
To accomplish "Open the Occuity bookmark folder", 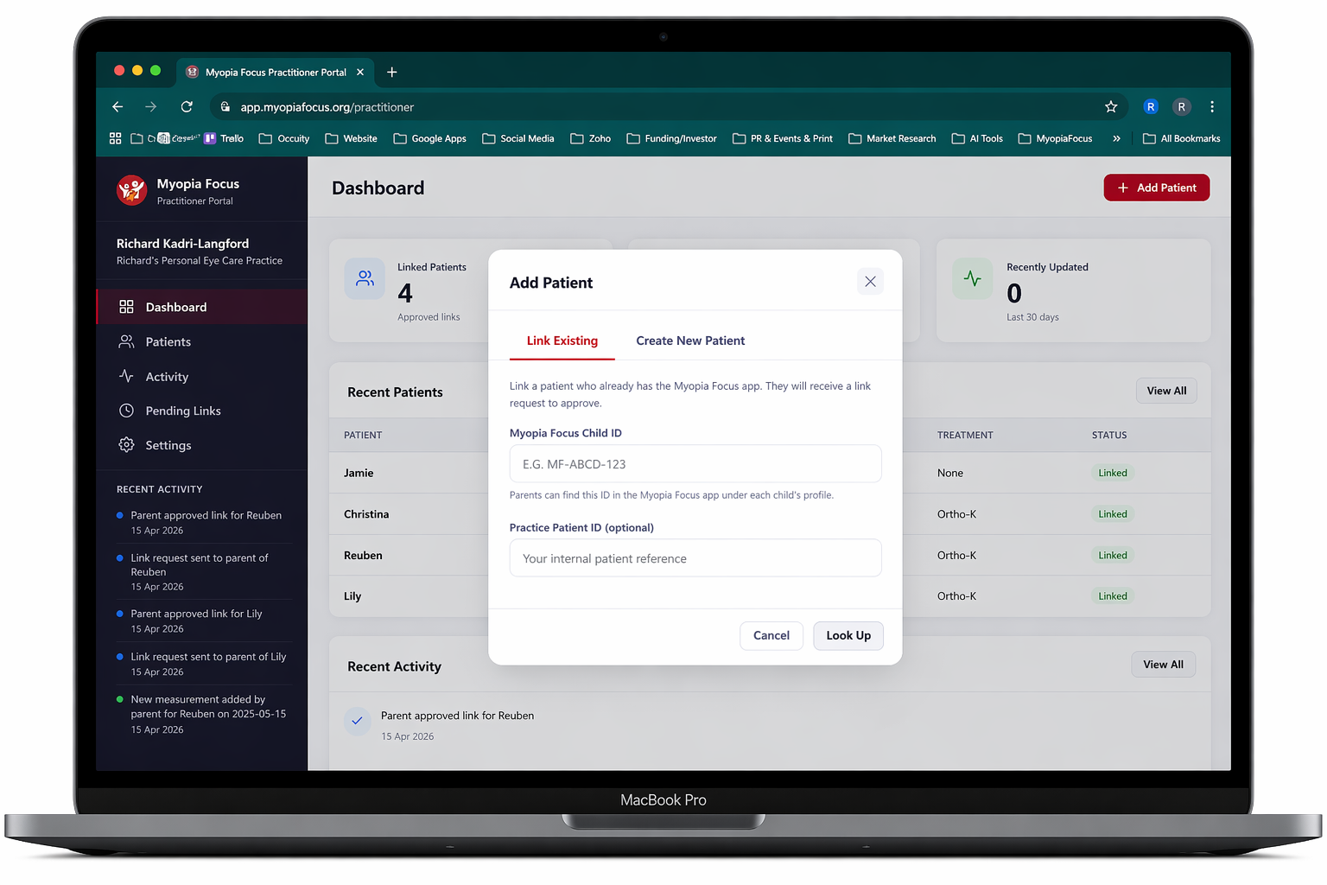I will [284, 138].
